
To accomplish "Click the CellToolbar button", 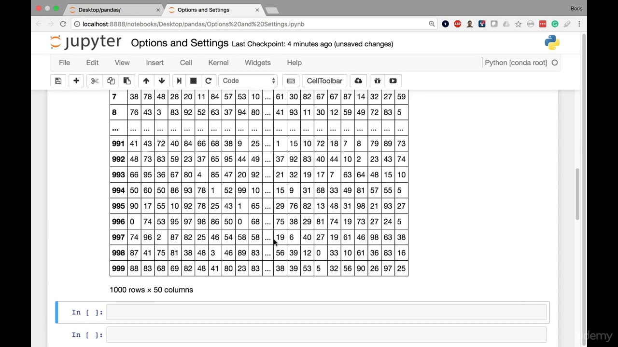I will 324,81.
